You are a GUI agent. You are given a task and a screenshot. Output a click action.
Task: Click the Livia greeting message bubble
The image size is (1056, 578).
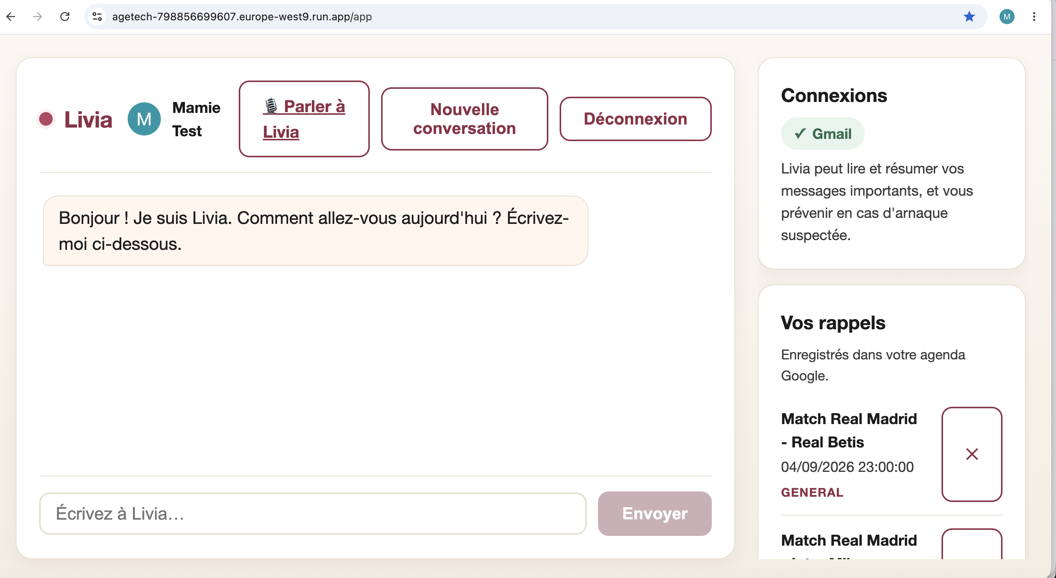coord(315,231)
